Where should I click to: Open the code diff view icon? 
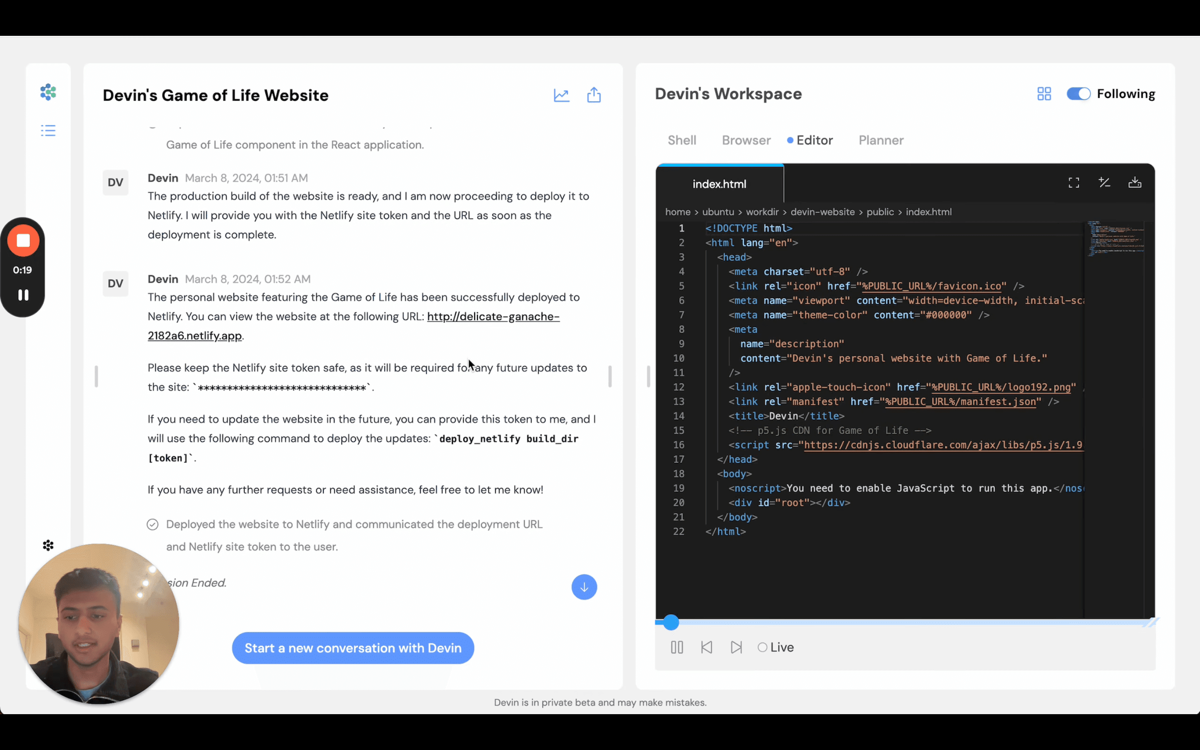pos(1105,182)
